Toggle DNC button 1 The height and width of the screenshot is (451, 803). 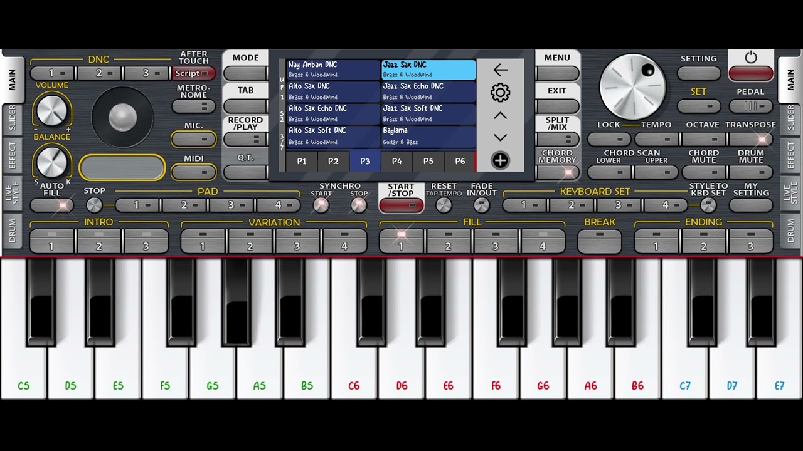(x=52, y=73)
